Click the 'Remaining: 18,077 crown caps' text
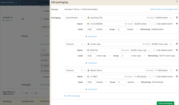179x105 pixels. [161, 56]
